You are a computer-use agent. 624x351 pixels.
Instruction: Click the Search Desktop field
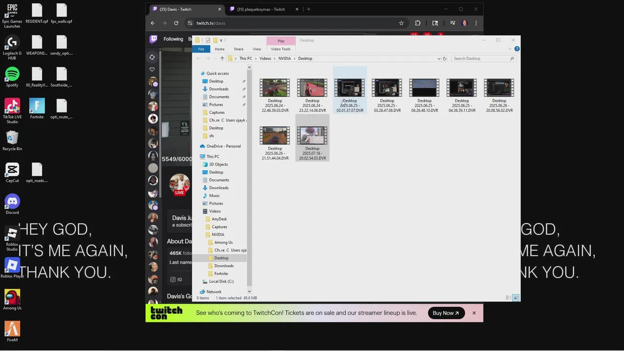pos(484,58)
